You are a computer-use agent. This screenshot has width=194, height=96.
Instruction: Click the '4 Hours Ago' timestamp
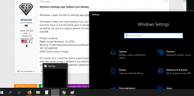(x=44, y=2)
